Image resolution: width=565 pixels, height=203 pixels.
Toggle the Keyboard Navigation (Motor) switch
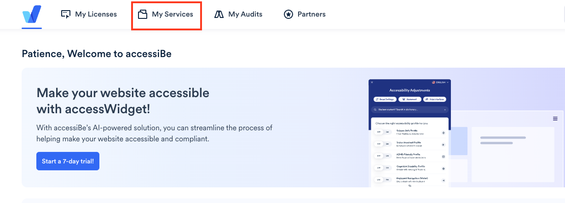point(383,180)
